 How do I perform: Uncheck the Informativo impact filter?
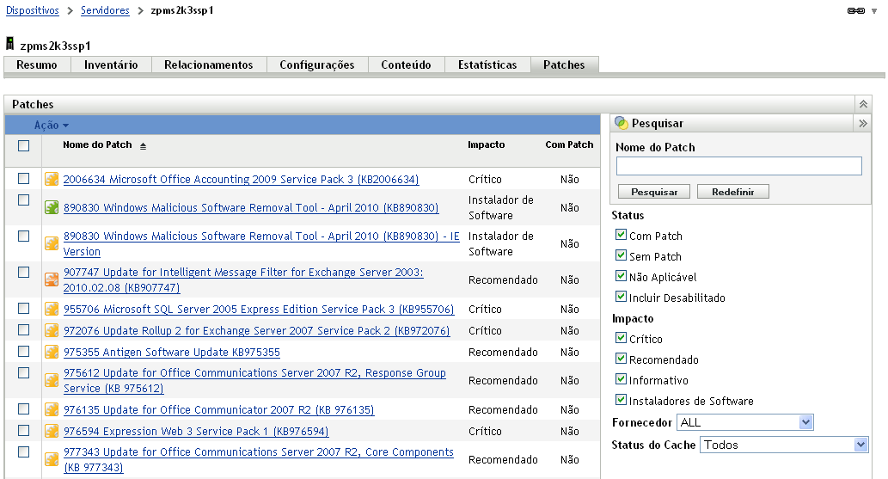point(622,379)
